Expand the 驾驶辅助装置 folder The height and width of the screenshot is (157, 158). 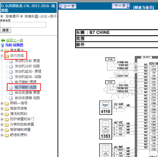pos(2,130)
